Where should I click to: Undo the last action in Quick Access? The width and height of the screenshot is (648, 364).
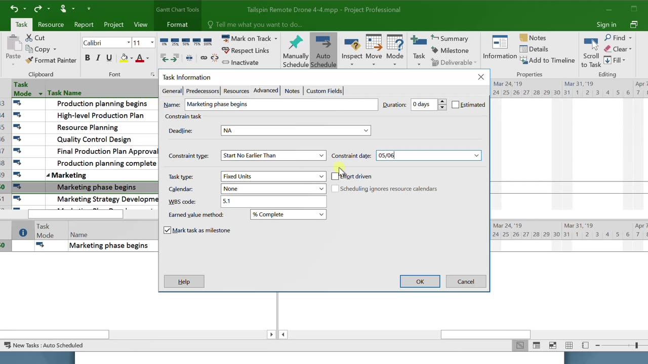(x=14, y=9)
